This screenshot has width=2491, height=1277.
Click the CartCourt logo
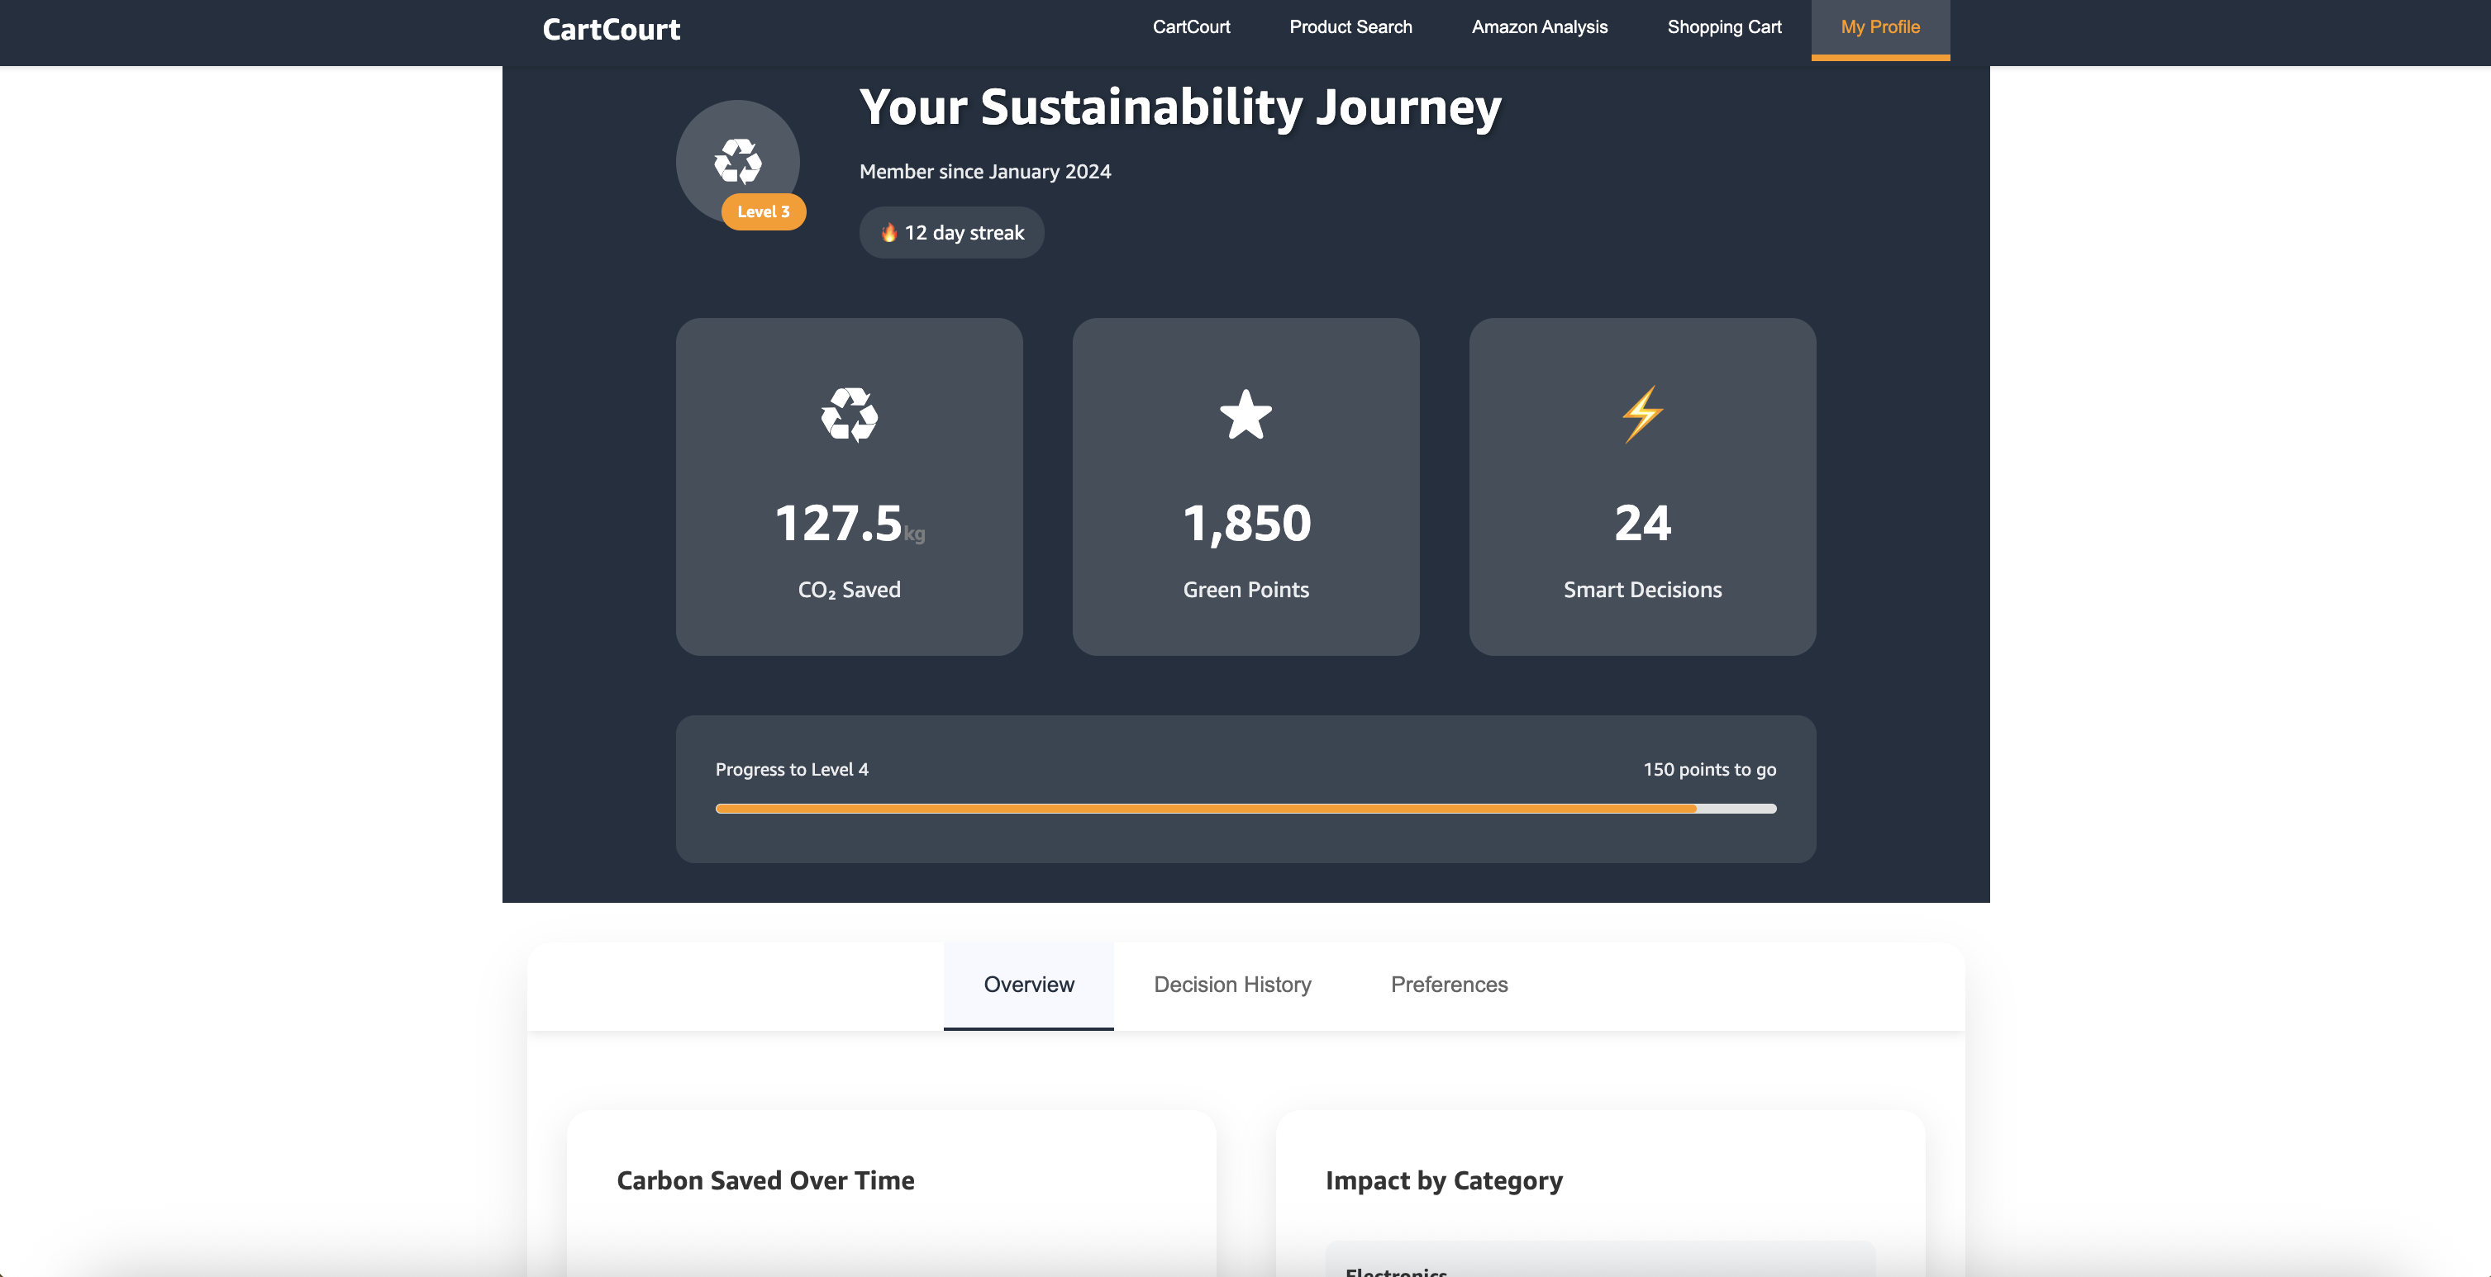tap(611, 30)
